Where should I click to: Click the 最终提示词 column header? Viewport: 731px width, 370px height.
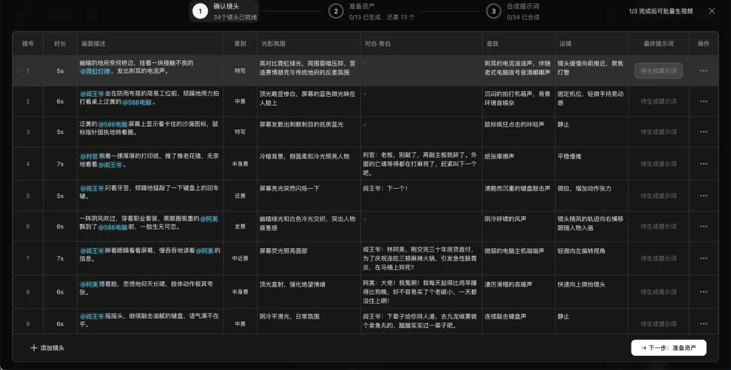[x=659, y=44]
